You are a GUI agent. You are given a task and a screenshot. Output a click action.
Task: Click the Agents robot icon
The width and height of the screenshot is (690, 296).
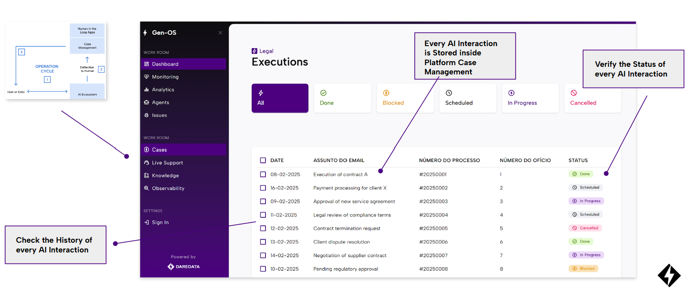(147, 102)
